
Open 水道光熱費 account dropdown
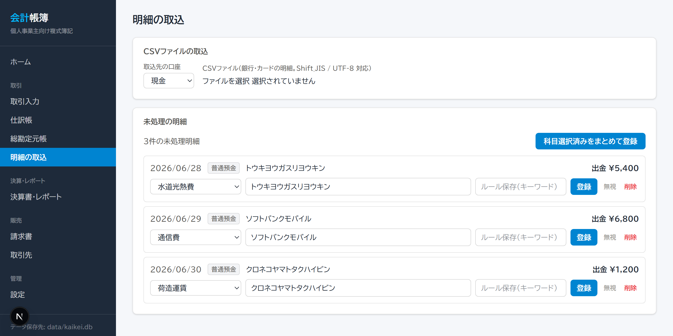(x=195, y=187)
